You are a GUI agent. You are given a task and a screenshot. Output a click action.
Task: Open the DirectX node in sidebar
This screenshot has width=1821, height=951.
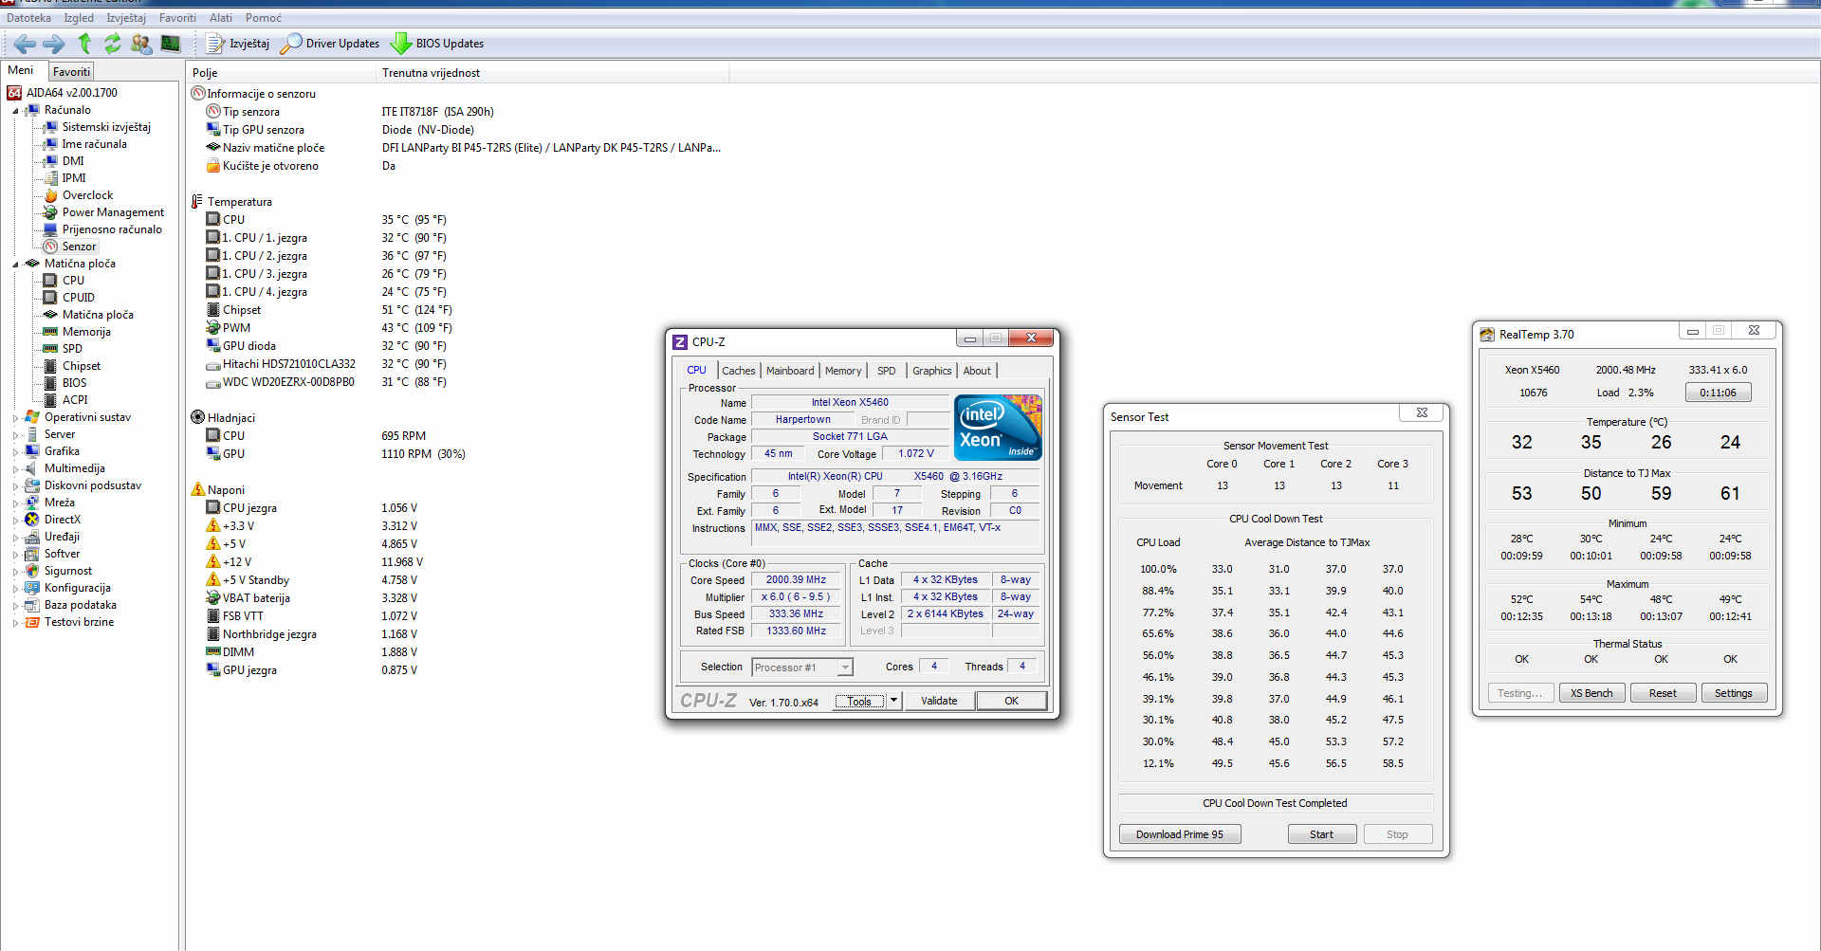pos(63,520)
